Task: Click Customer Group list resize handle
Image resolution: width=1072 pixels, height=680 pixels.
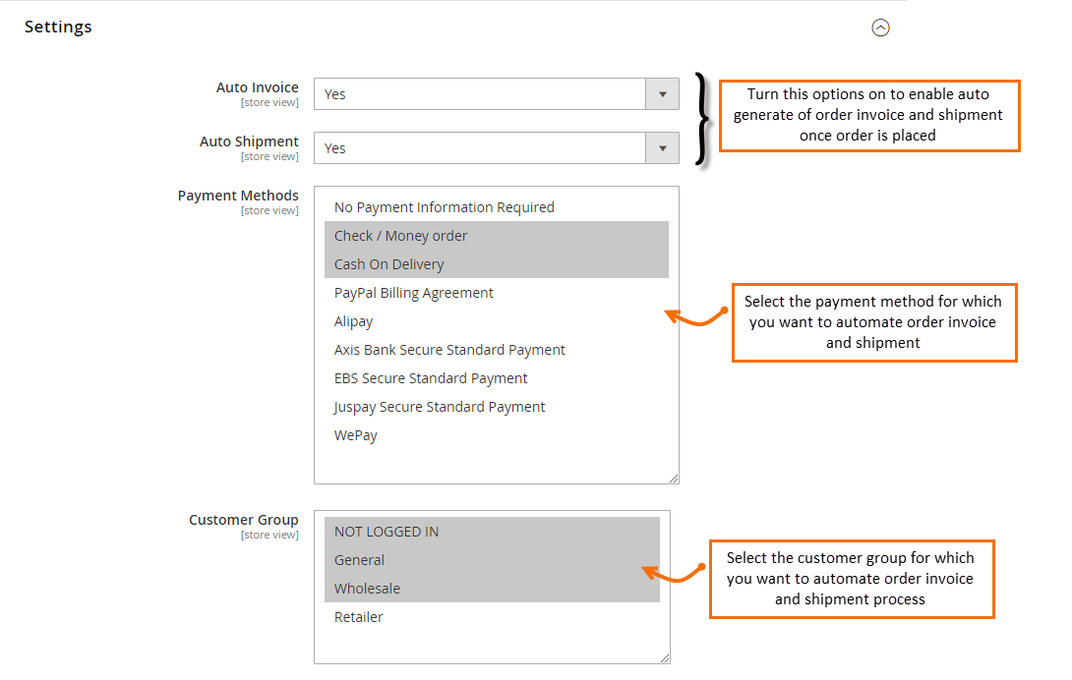Action: 665,658
